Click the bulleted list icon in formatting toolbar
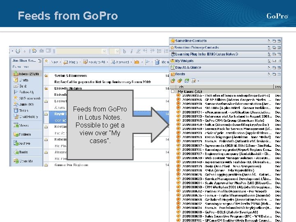This screenshot has width=296, height=222. click(160, 51)
